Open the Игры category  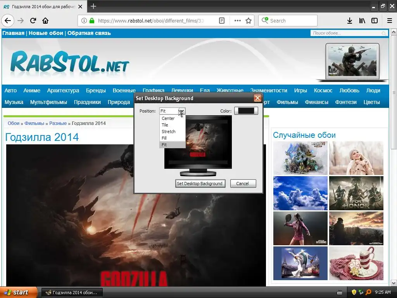tap(300, 90)
